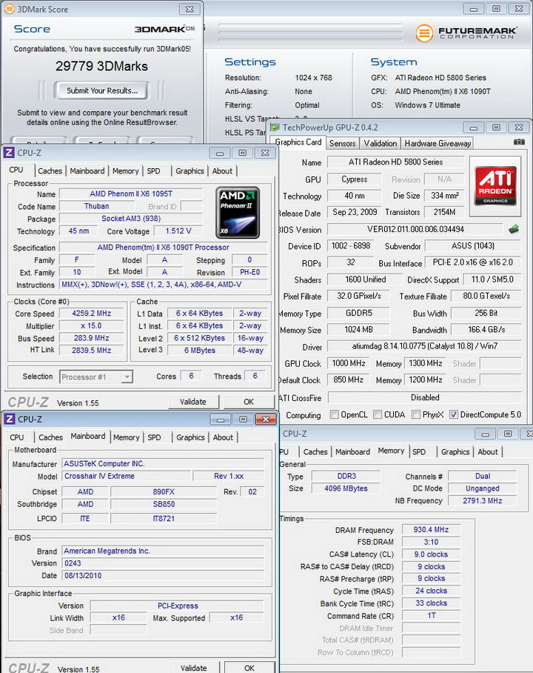Click the Multiplier value x 15.0
This screenshot has width=533, height=673.
click(x=91, y=326)
